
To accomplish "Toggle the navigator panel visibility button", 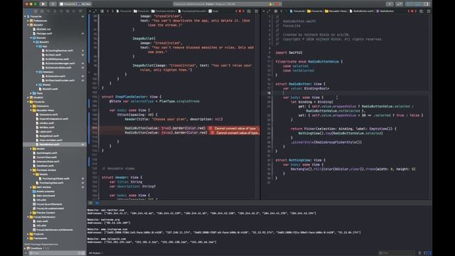I will tap(409, 4).
